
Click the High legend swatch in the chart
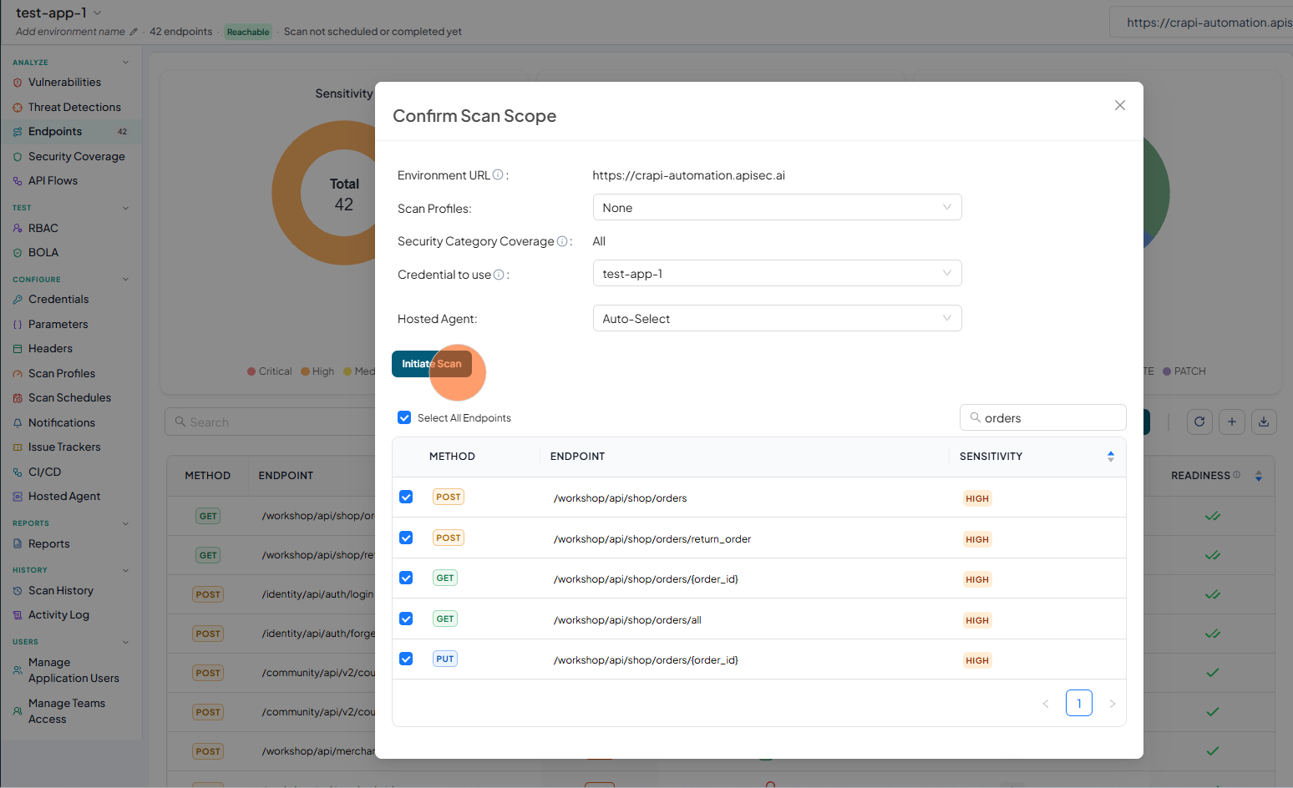(305, 371)
